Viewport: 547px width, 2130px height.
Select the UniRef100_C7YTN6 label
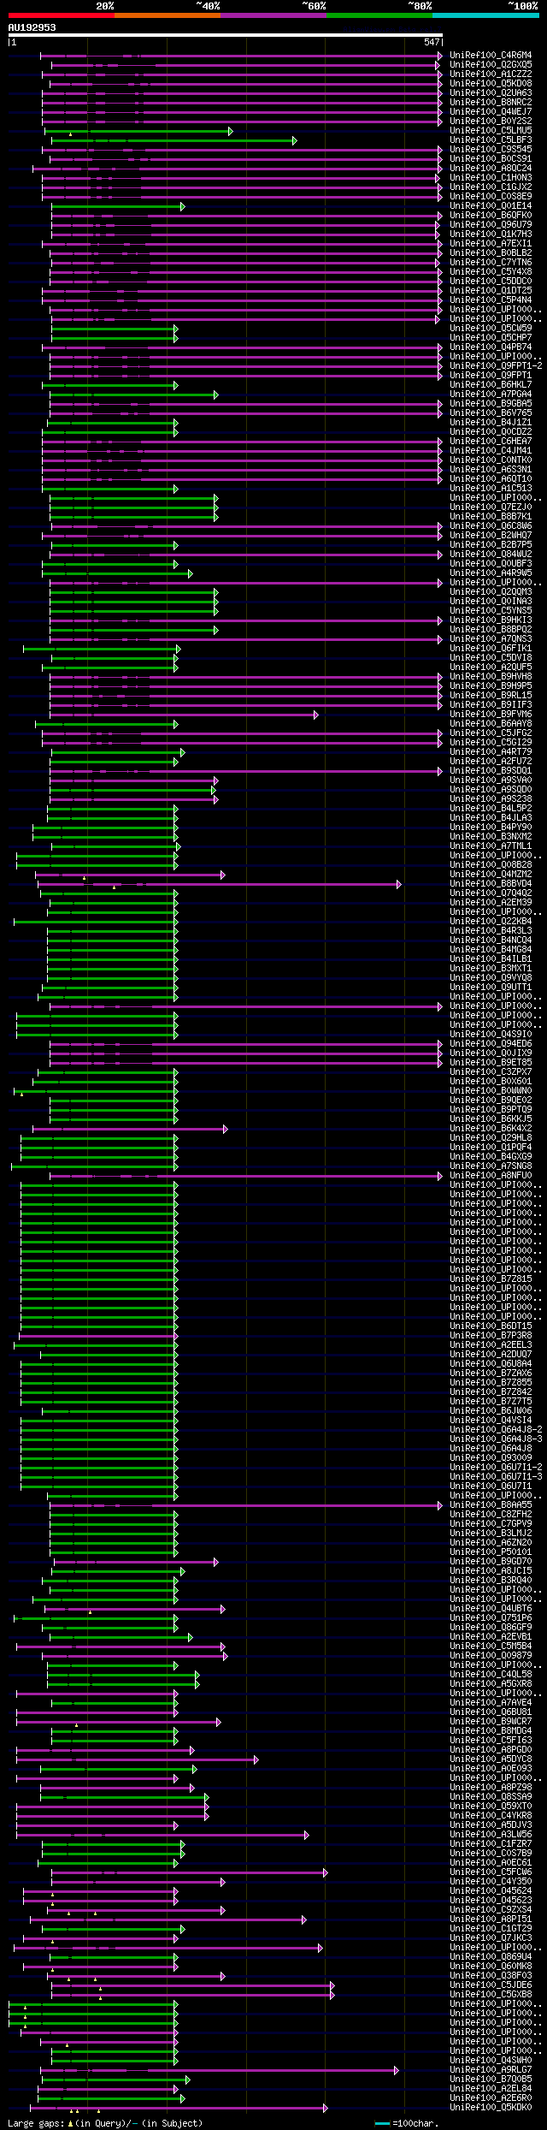491,263
